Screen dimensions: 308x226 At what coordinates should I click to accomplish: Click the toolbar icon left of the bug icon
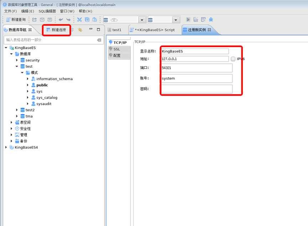(203, 20)
